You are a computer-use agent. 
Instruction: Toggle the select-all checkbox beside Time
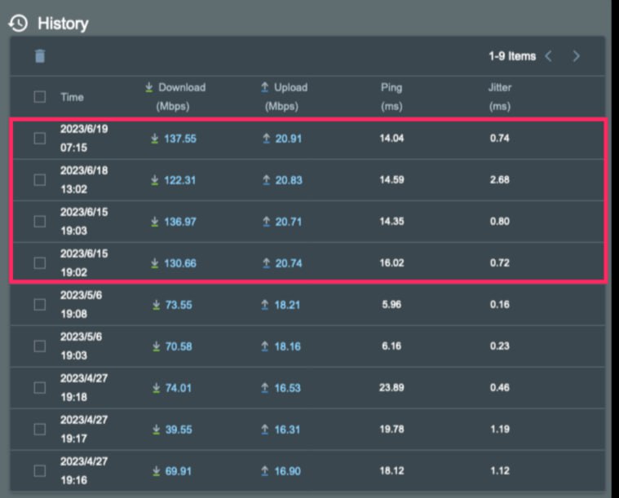[x=39, y=97]
